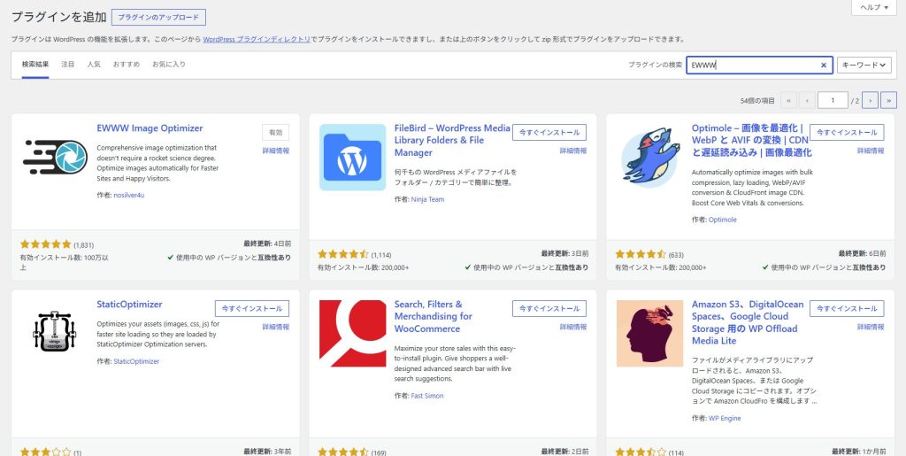Expand the ヘルプ help panel

(x=875, y=7)
